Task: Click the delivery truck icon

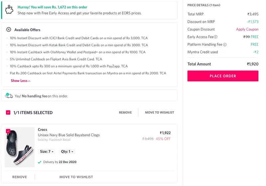Action: (9, 96)
